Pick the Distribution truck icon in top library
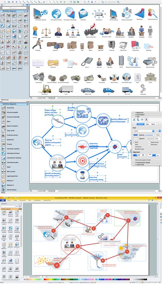Screen dimensions: 162x287 pos(99,14)
